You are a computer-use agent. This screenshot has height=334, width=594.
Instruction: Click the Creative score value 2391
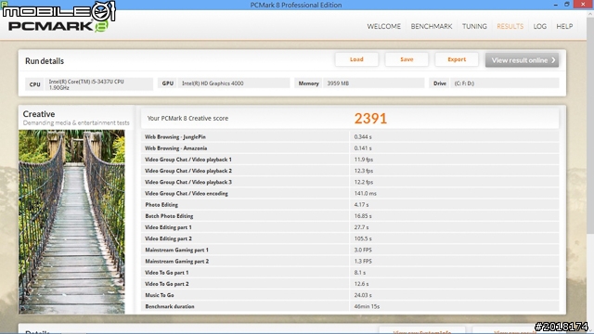tap(370, 119)
